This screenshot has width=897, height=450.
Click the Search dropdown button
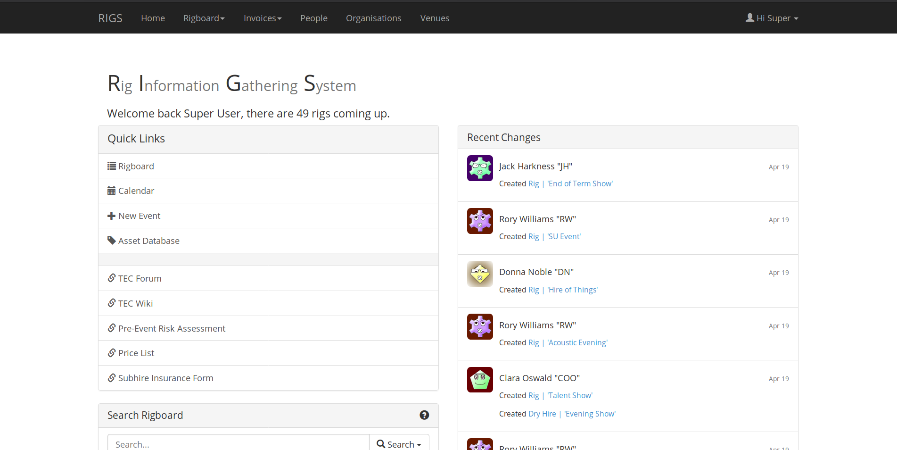(x=399, y=444)
